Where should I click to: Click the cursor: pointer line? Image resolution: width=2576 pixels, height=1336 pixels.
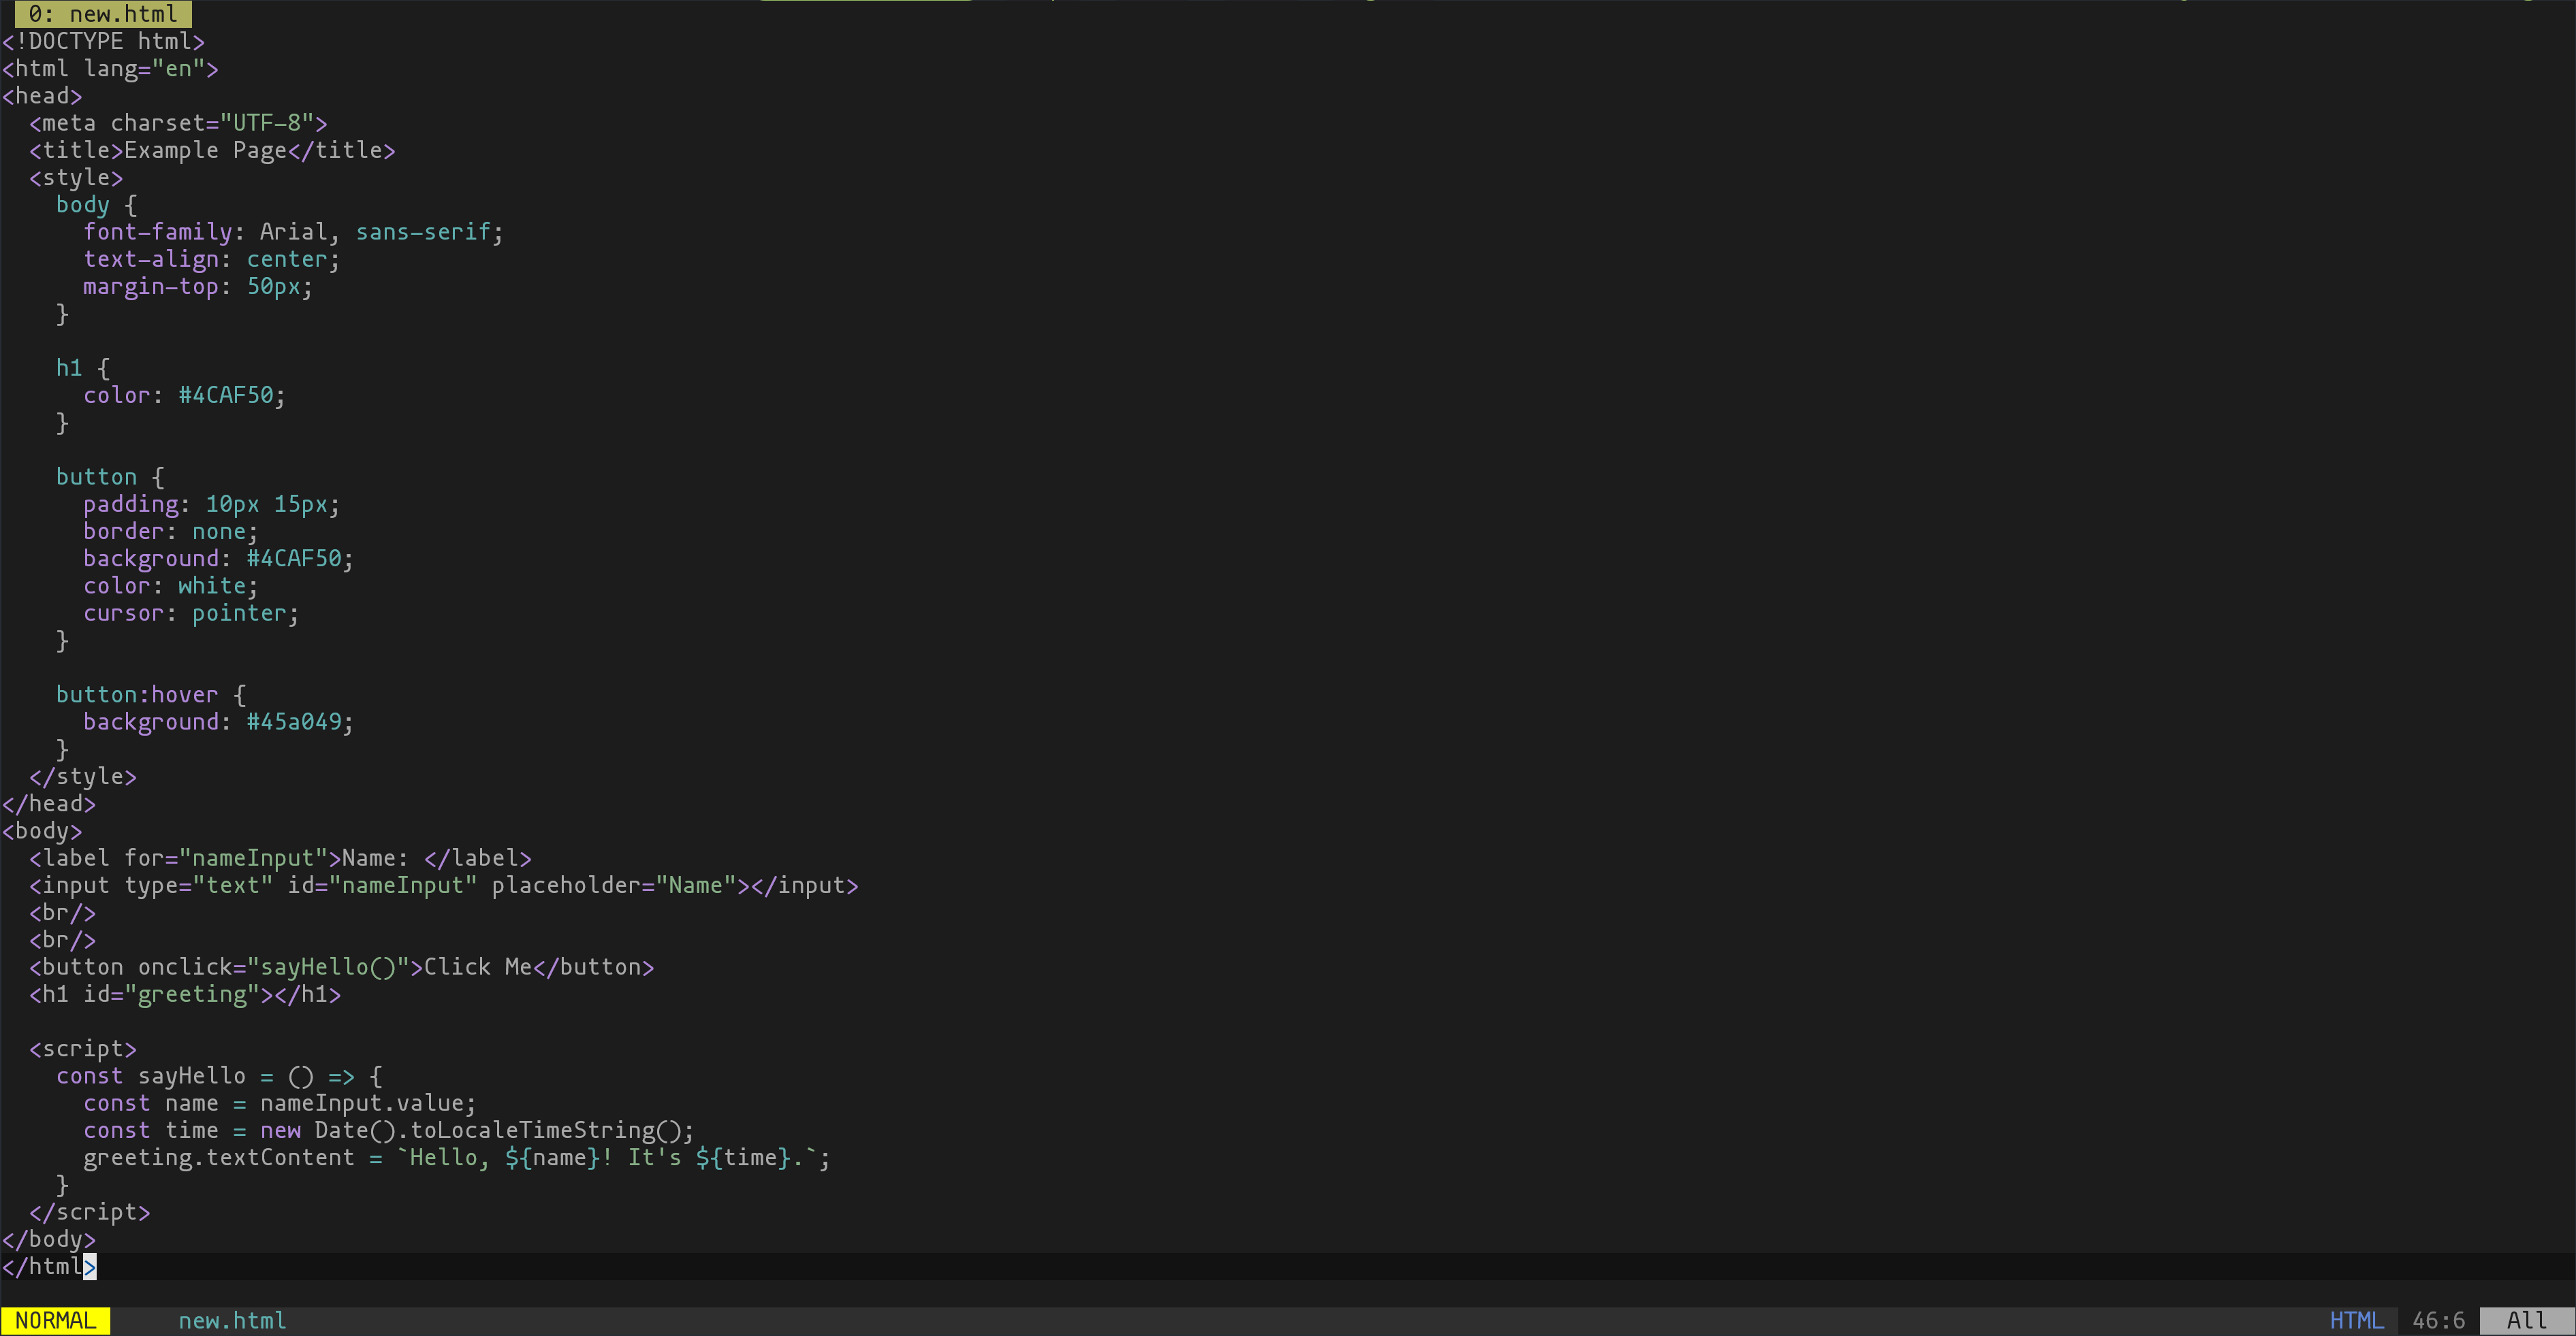(x=191, y=613)
